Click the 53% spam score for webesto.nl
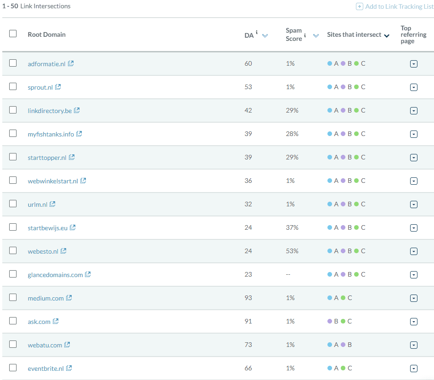This screenshot has height=380, width=434. (292, 251)
